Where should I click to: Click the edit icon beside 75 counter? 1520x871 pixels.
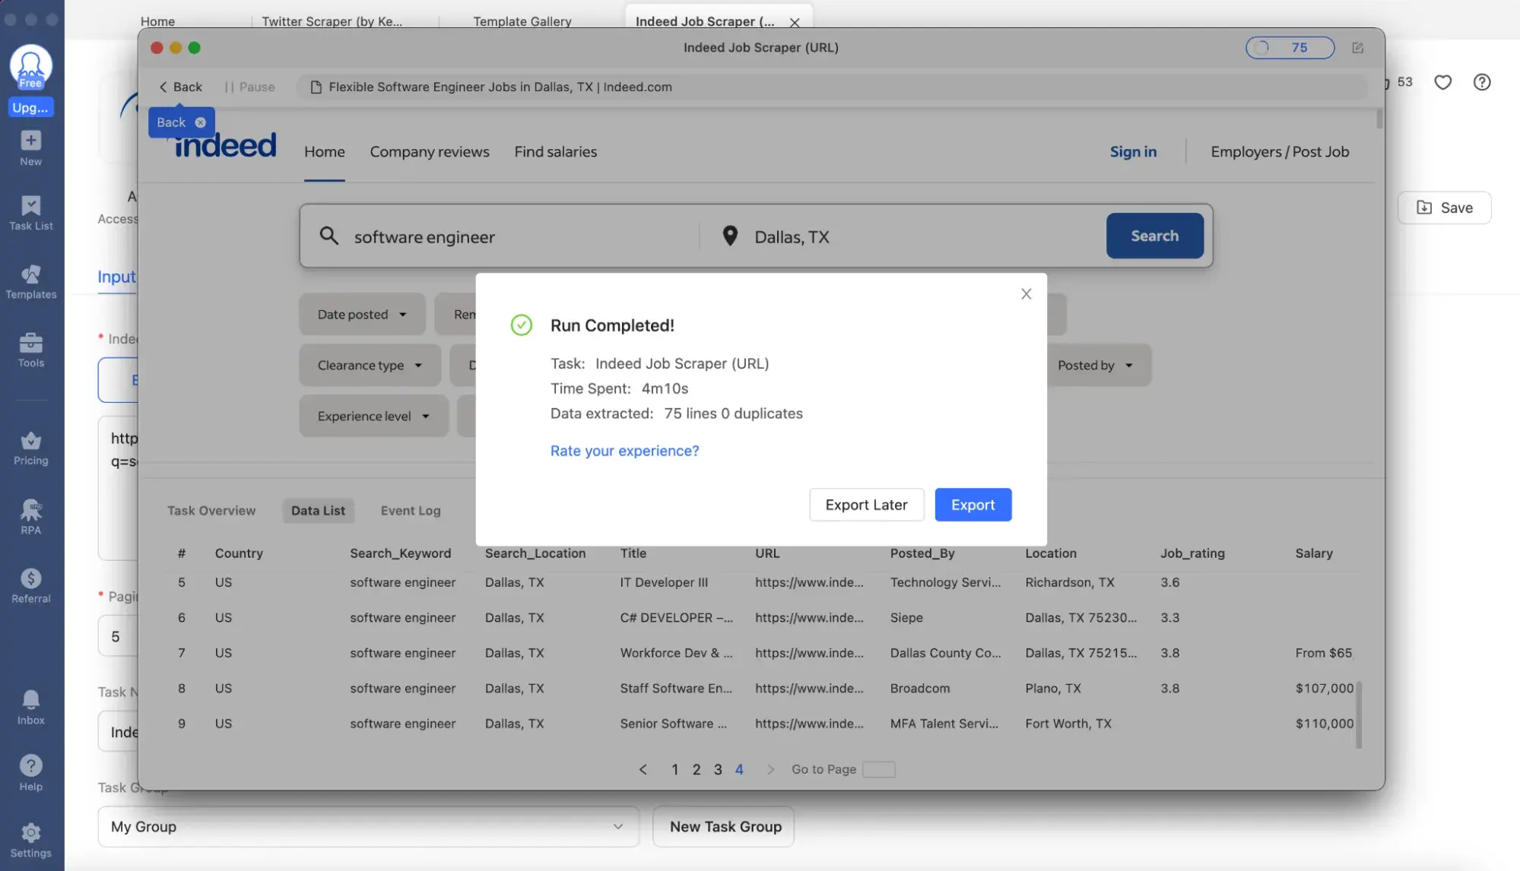(x=1357, y=48)
